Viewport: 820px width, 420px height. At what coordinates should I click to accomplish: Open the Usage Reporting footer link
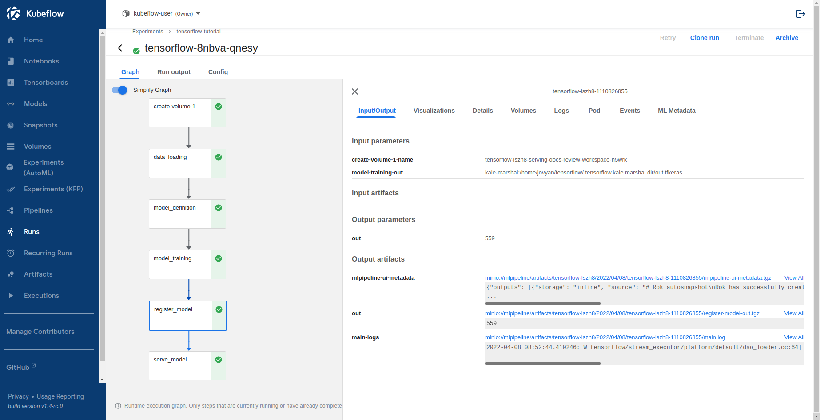coord(60,396)
